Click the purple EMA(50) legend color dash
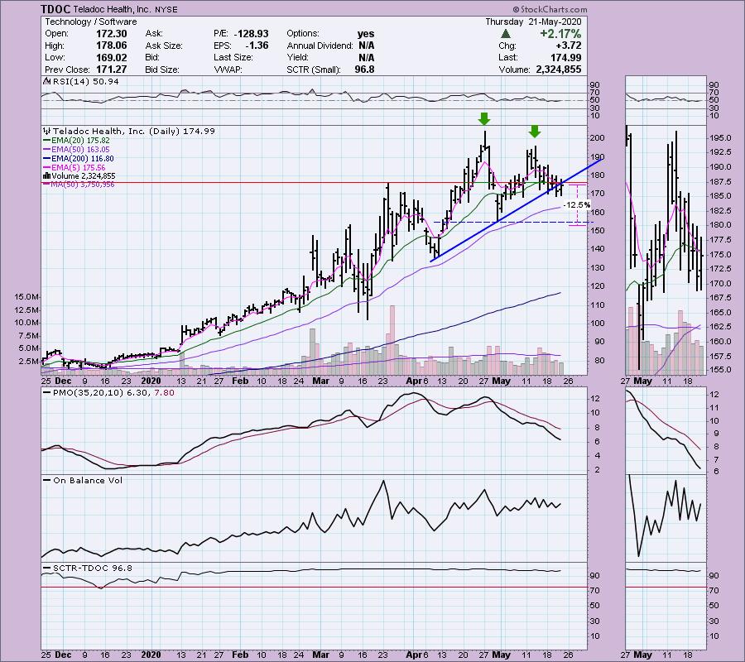The width and height of the screenshot is (745, 662). pyautogui.click(x=46, y=150)
